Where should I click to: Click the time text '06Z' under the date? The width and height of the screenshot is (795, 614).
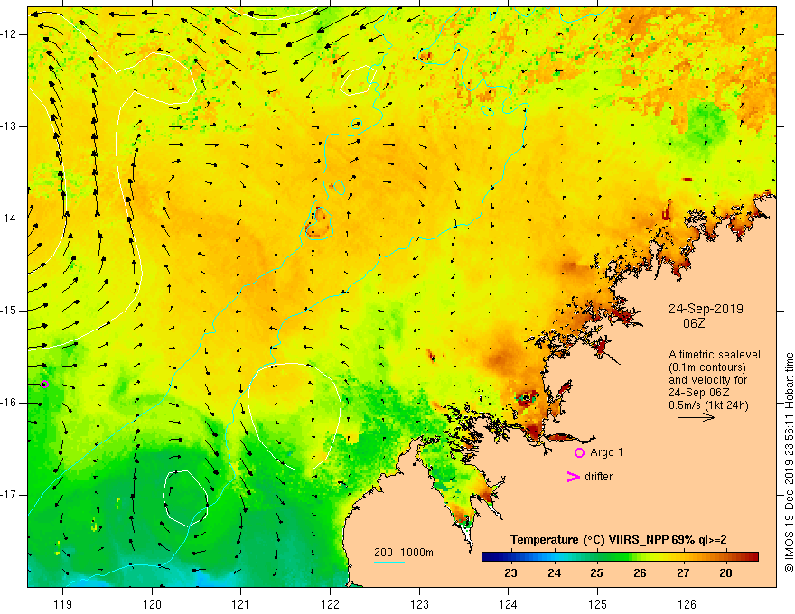pyautogui.click(x=694, y=323)
